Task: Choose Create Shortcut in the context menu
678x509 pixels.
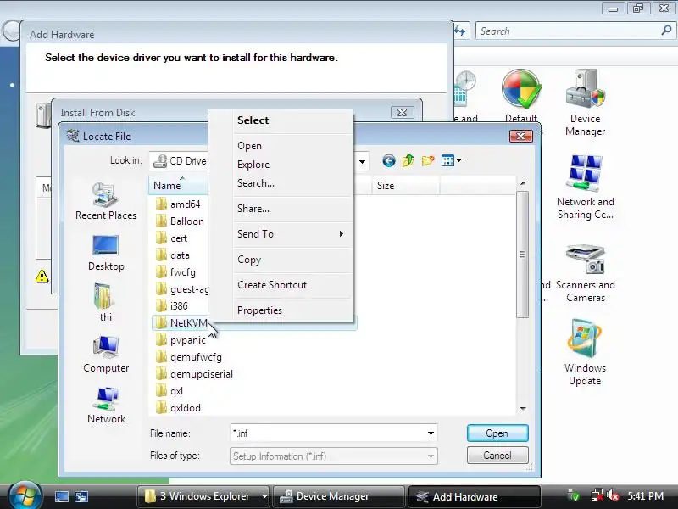Action: 272,285
